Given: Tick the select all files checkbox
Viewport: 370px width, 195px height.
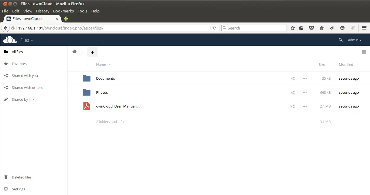Looking at the screenshot, I should coord(88,65).
